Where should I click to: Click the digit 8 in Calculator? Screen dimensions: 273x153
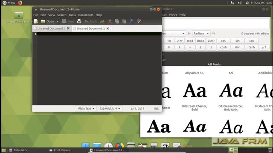[169, 47]
